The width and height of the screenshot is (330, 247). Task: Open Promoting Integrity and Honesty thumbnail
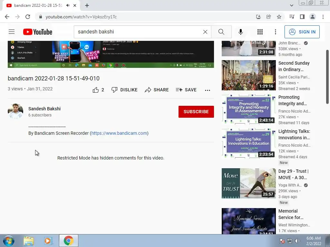(248, 109)
